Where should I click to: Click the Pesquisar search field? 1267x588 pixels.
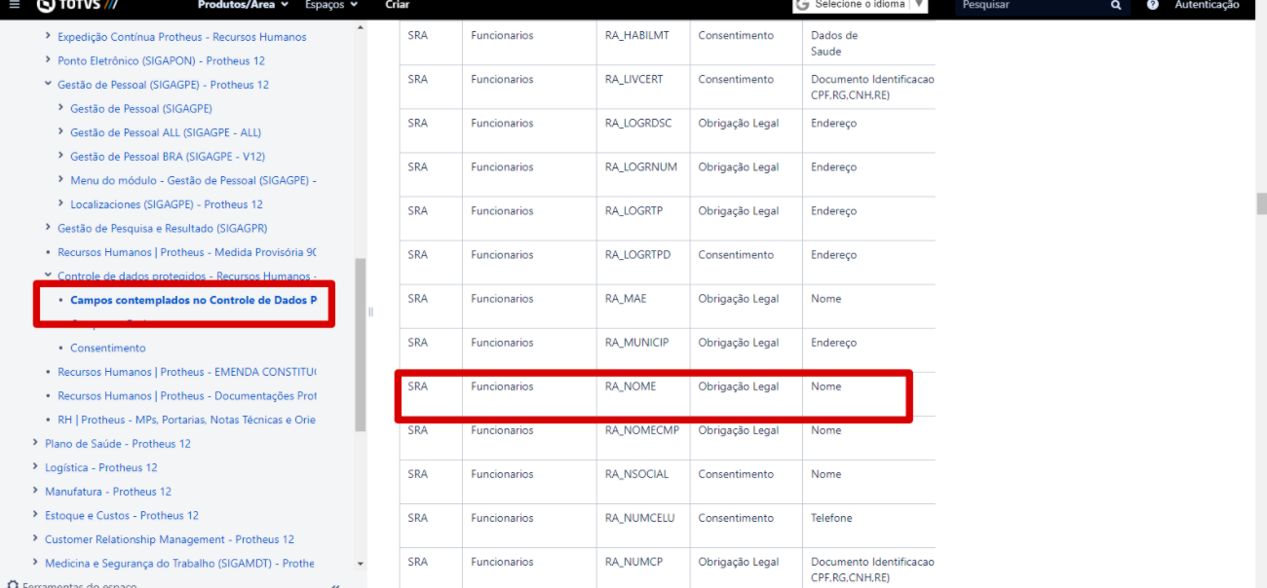tap(1031, 5)
